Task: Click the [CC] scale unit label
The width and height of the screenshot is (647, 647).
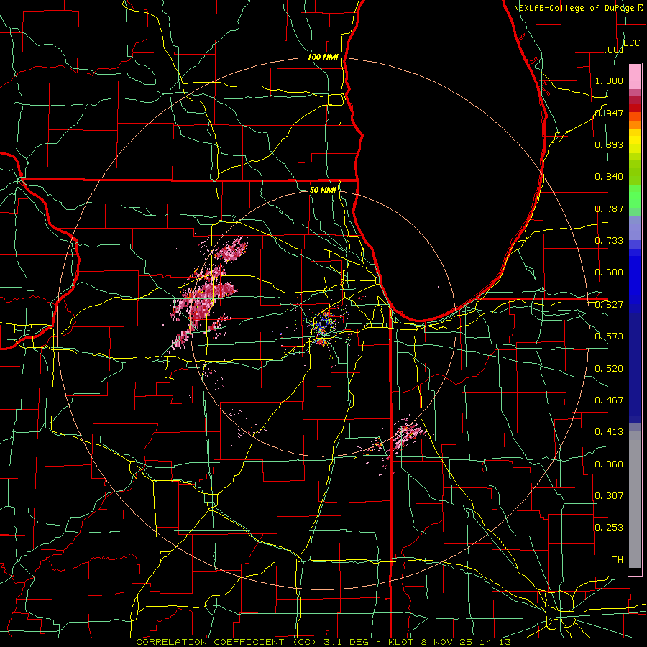Action: (613, 50)
